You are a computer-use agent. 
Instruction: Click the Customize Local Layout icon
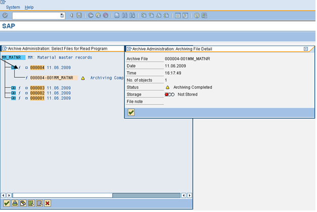pyautogui.click(x=204, y=15)
